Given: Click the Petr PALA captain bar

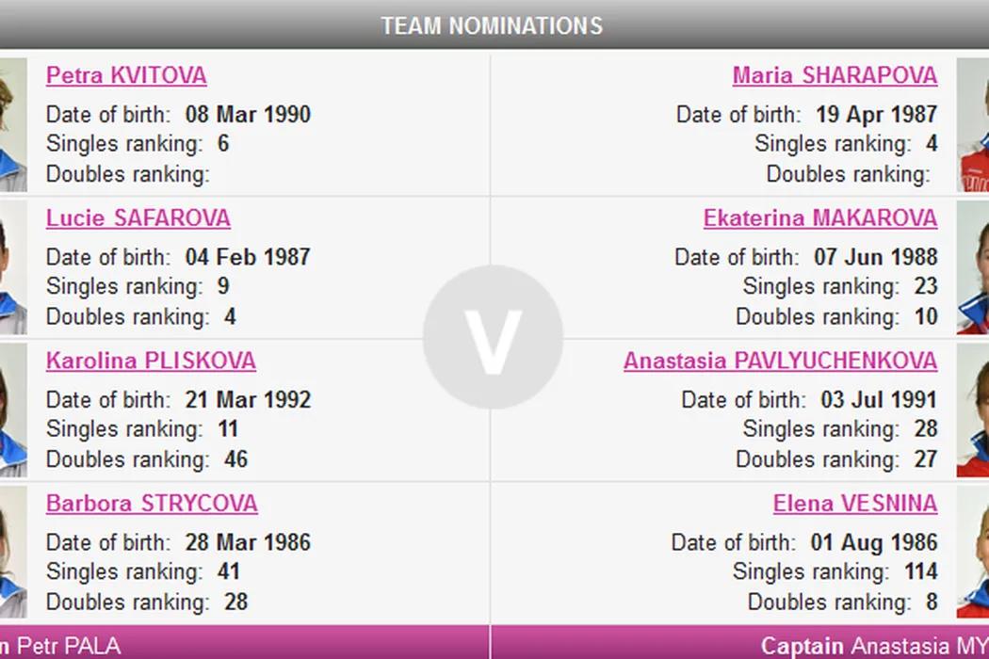Looking at the screenshot, I should pos(244,645).
